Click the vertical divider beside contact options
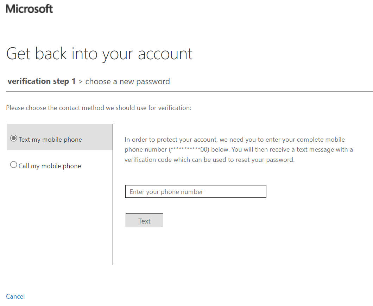Image resolution: width=373 pixels, height=306 pixels. (113, 212)
